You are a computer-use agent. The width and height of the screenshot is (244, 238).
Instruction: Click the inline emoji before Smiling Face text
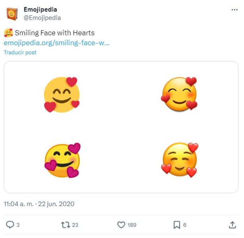9,33
